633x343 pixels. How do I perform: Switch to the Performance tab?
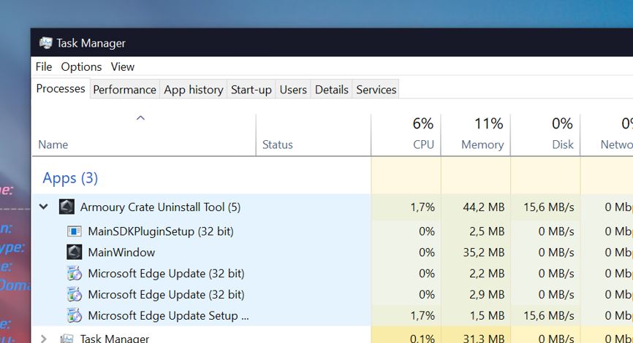coord(124,90)
